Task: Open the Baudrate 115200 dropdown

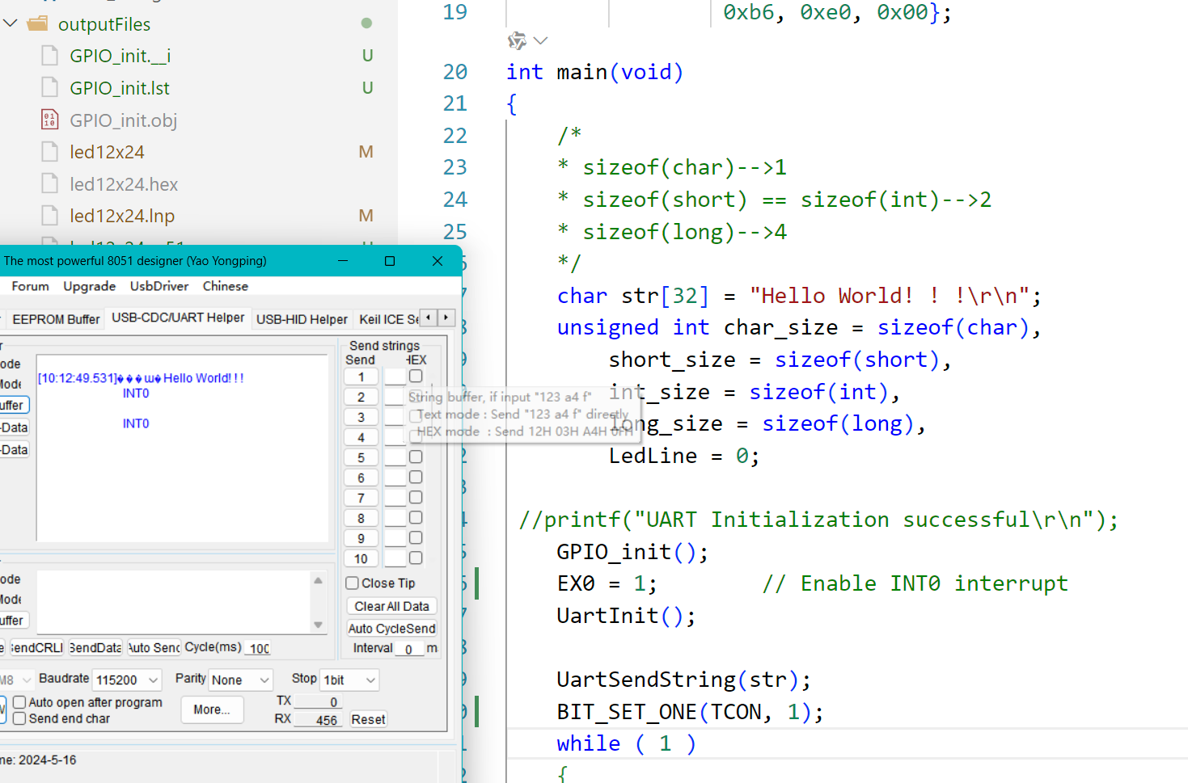Action: pos(127,680)
